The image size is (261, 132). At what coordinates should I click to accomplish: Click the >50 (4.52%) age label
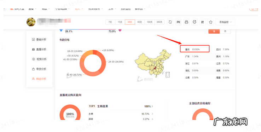tap(73, 56)
